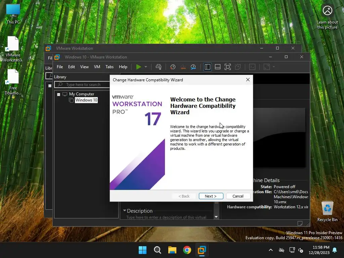Click the Workstation 12.x compatibility value
The height and width of the screenshot is (258, 344).
tap(291, 207)
